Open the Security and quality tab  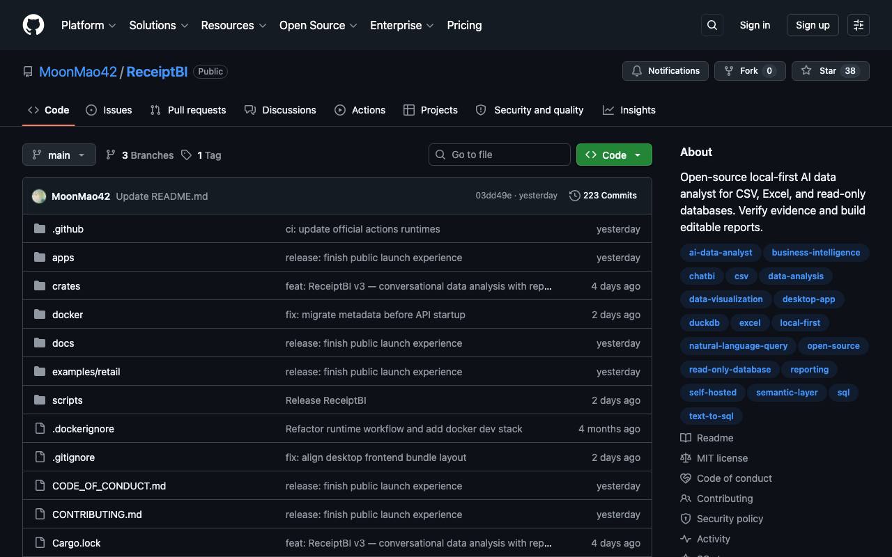coord(530,110)
